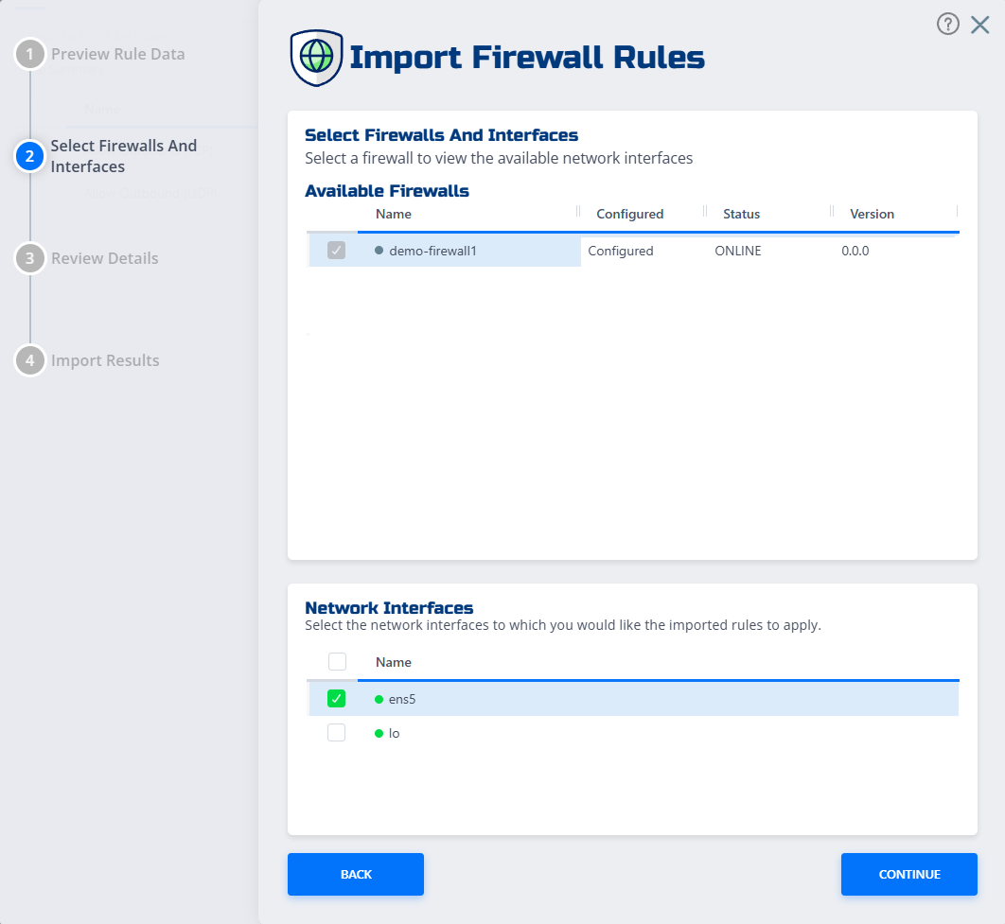
Task: Click the green status dot beside lo
Action: click(379, 732)
